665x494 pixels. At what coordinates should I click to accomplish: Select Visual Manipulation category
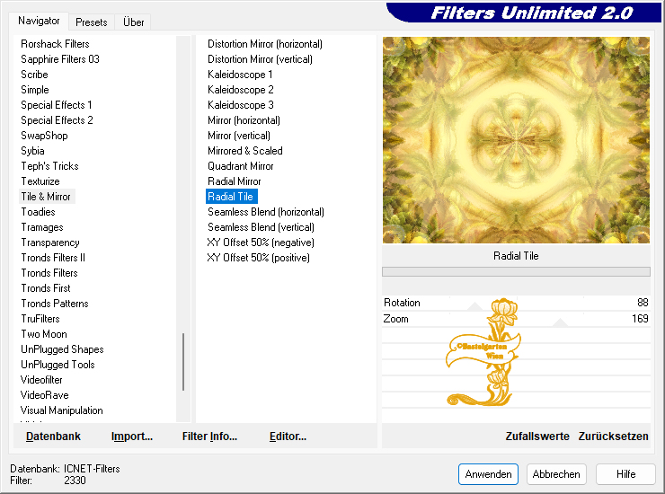click(61, 410)
